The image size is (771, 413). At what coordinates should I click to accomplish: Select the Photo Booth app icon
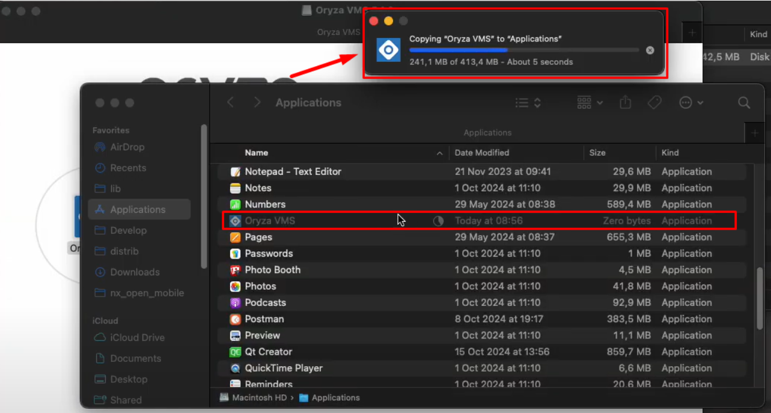click(x=236, y=270)
